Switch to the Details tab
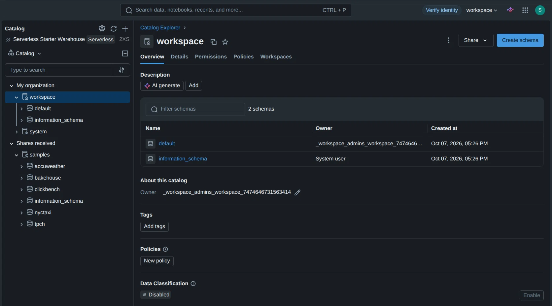The width and height of the screenshot is (552, 306). pyautogui.click(x=180, y=57)
